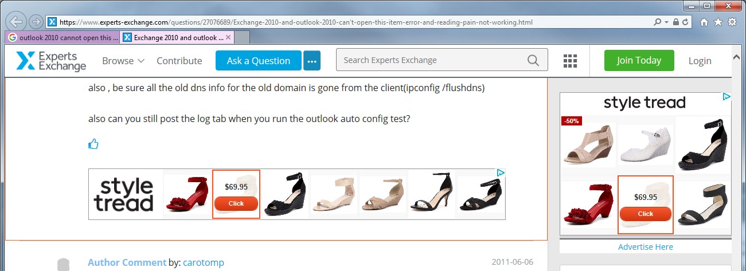The width and height of the screenshot is (746, 271).
Task: Click the Ask a Question button
Action: [x=259, y=60]
